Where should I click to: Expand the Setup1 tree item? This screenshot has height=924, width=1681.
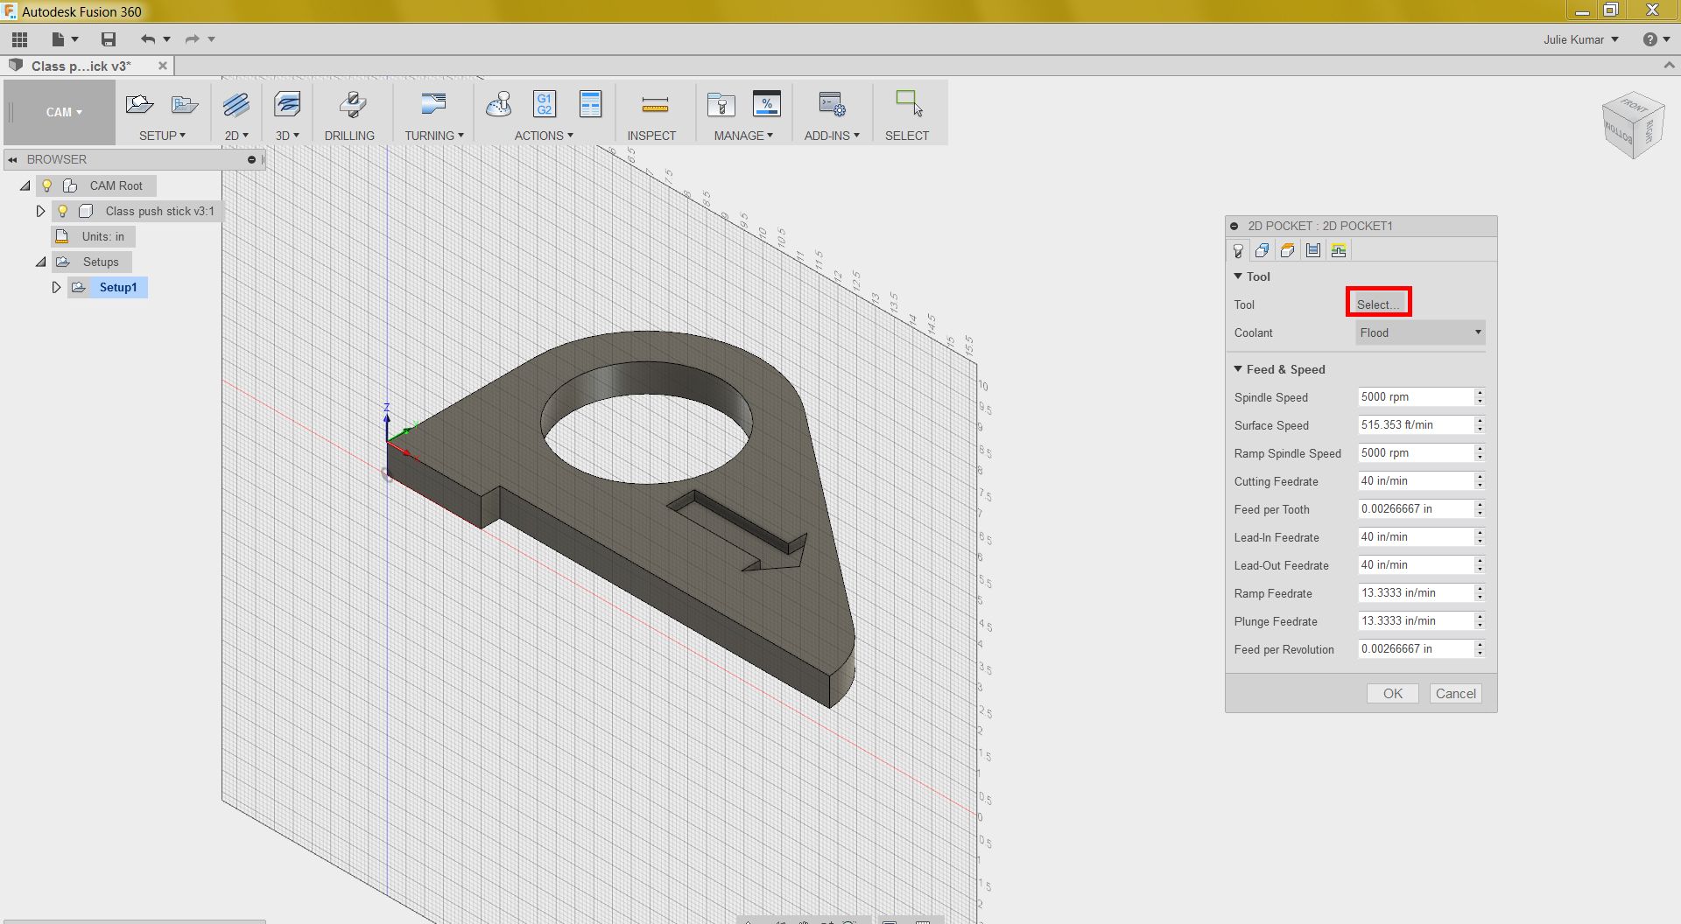56,287
